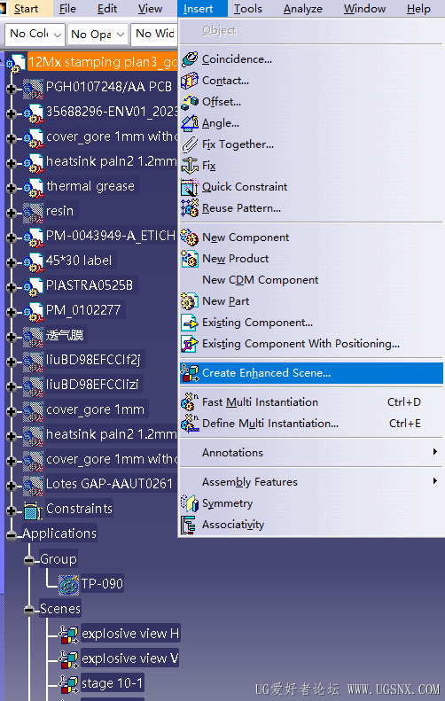Click the Quick Constraint icon
This screenshot has height=701, width=445.
[x=190, y=187]
